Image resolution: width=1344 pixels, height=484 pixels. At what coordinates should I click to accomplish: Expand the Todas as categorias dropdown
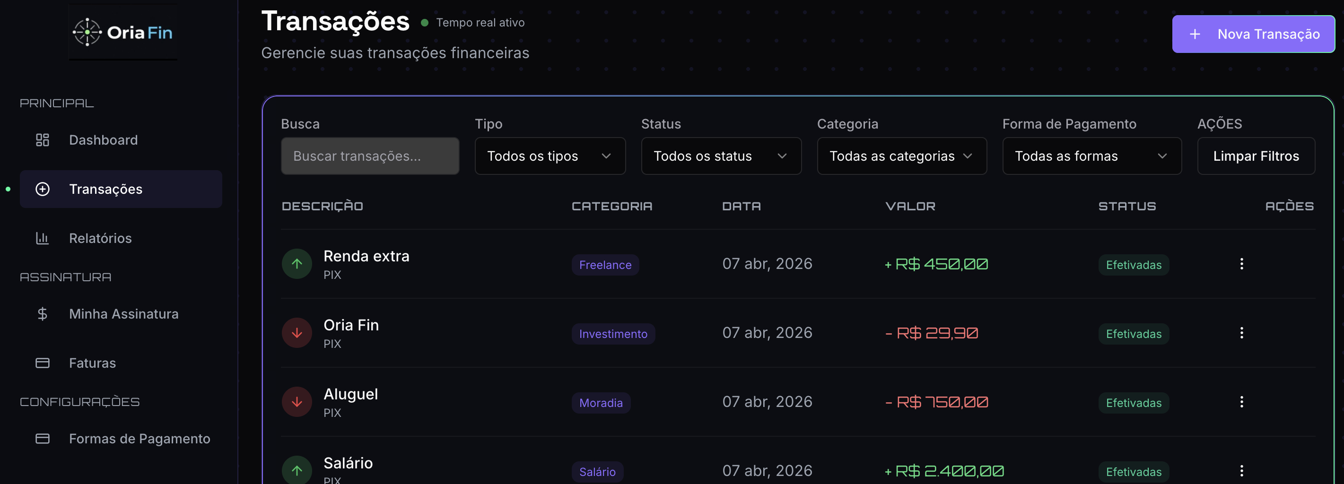(x=901, y=156)
